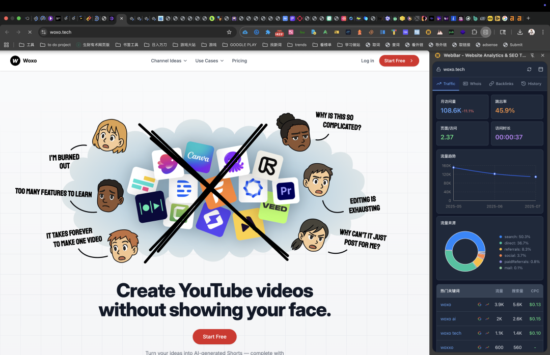Click the woxo.tech address bar
Viewport: 550px width, 355px height.
(137, 32)
